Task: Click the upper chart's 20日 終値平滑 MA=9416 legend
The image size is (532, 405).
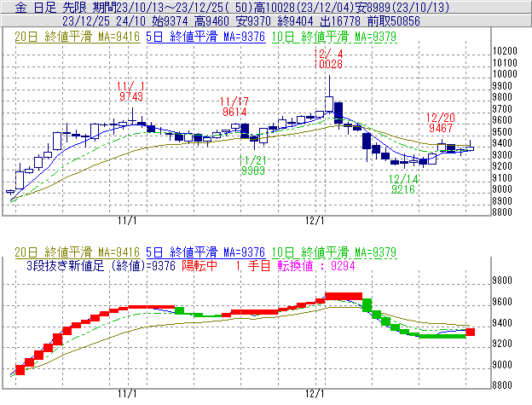Action: pos(77,37)
